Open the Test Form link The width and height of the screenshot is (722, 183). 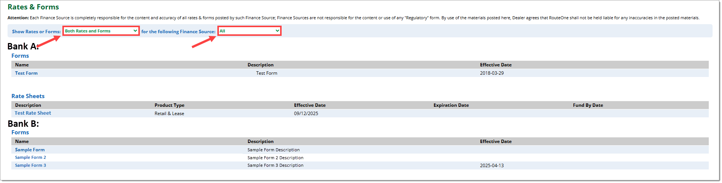tap(26, 73)
